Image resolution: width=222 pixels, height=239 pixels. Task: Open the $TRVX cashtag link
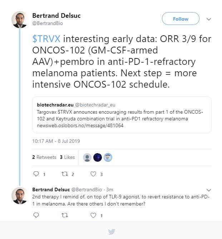coord(46,39)
